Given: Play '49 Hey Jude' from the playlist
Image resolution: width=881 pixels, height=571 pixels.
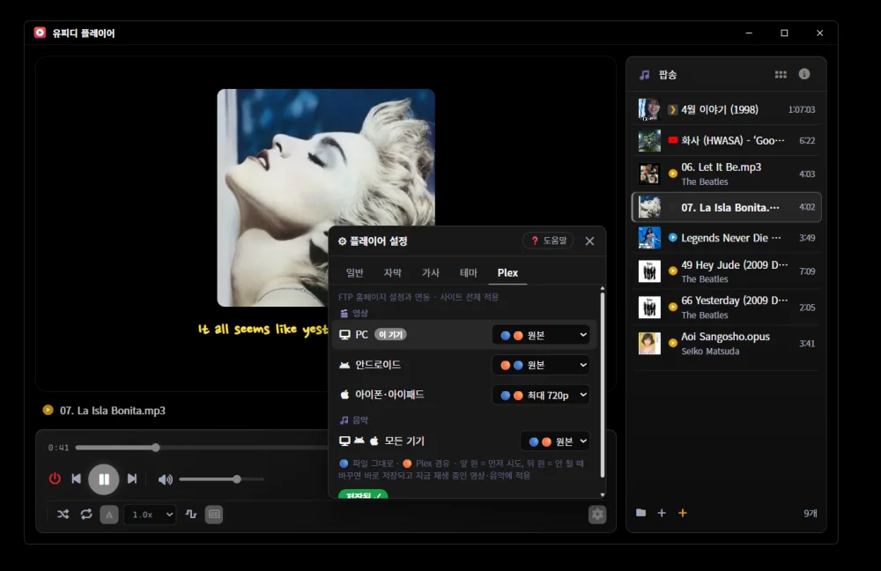Looking at the screenshot, I should [727, 271].
